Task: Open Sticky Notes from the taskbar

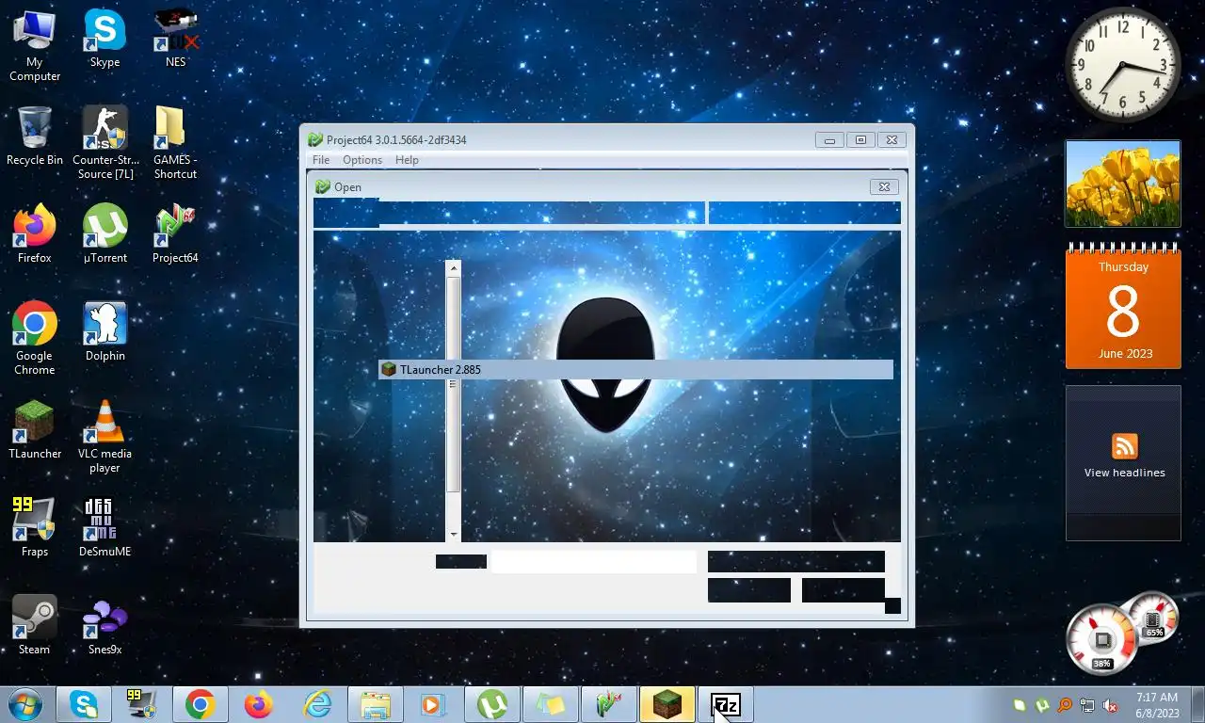Action: pos(551,704)
